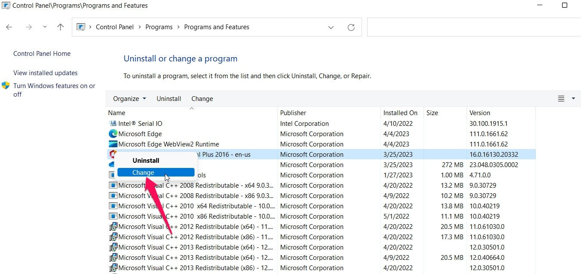Select the Microsoft Edge program name
The image size is (581, 274).
tap(140, 134)
